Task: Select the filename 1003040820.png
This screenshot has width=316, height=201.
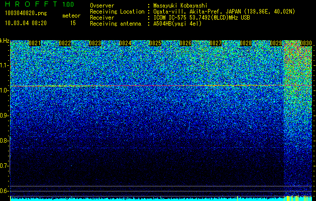Action: click(x=26, y=14)
